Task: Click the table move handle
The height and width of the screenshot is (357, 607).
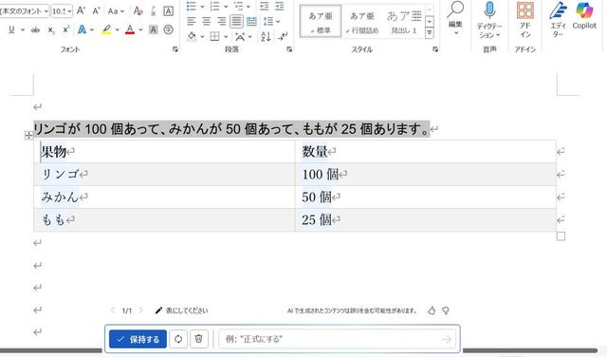Action: [x=28, y=135]
